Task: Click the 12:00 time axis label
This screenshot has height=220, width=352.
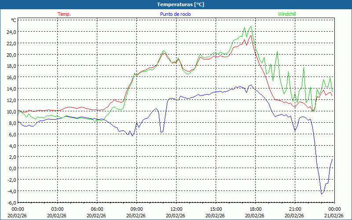Action: pyautogui.click(x=176, y=209)
